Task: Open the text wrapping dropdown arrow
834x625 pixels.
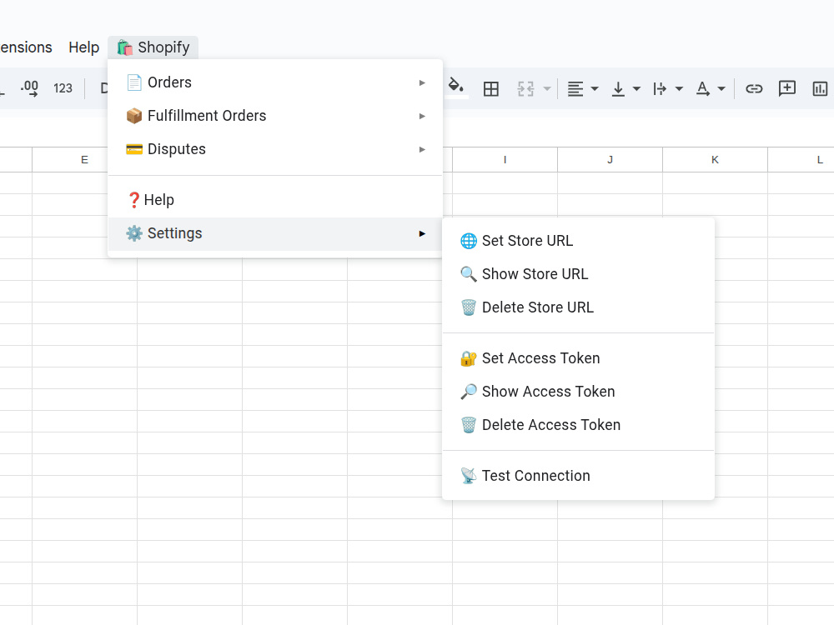Action: click(x=679, y=89)
